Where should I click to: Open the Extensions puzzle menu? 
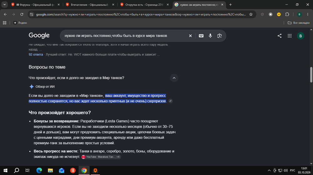click(287, 14)
